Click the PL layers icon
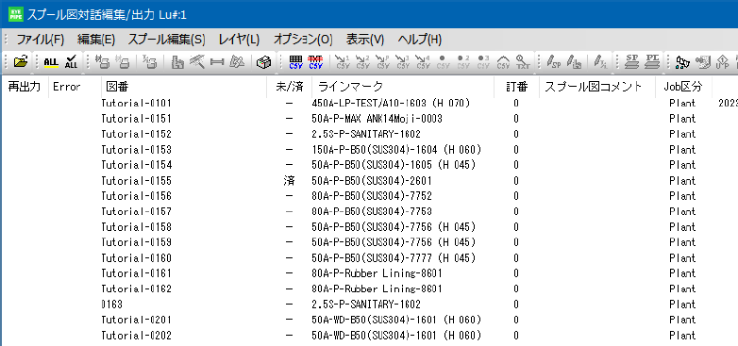Viewport: 738px width, 346px height. pyautogui.click(x=652, y=62)
